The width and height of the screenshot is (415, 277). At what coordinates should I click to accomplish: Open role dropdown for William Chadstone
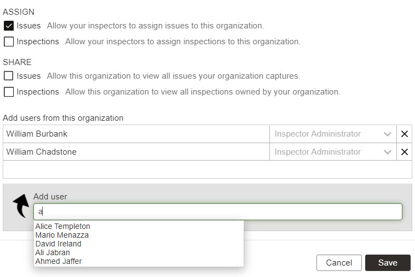coord(333,152)
